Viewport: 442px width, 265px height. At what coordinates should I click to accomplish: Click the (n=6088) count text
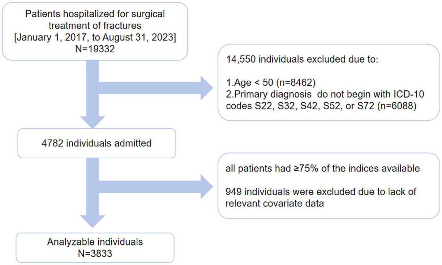[397, 106]
